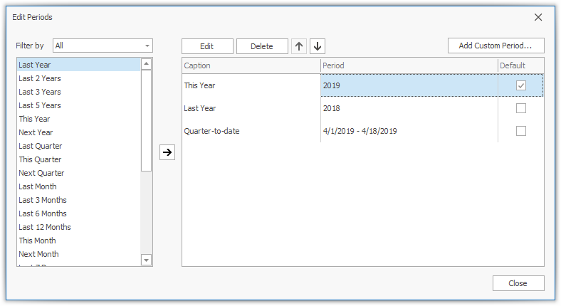The height and width of the screenshot is (306, 561).
Task: Open the Filter by dropdown
Action: point(147,46)
